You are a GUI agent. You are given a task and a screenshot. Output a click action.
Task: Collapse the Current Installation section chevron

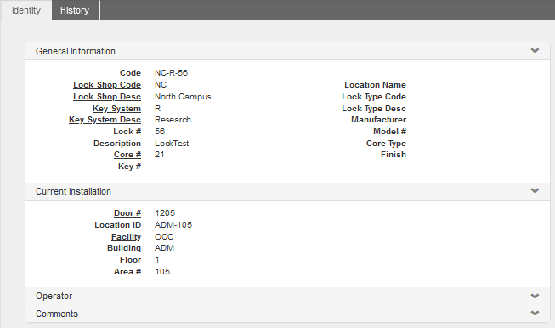point(535,190)
